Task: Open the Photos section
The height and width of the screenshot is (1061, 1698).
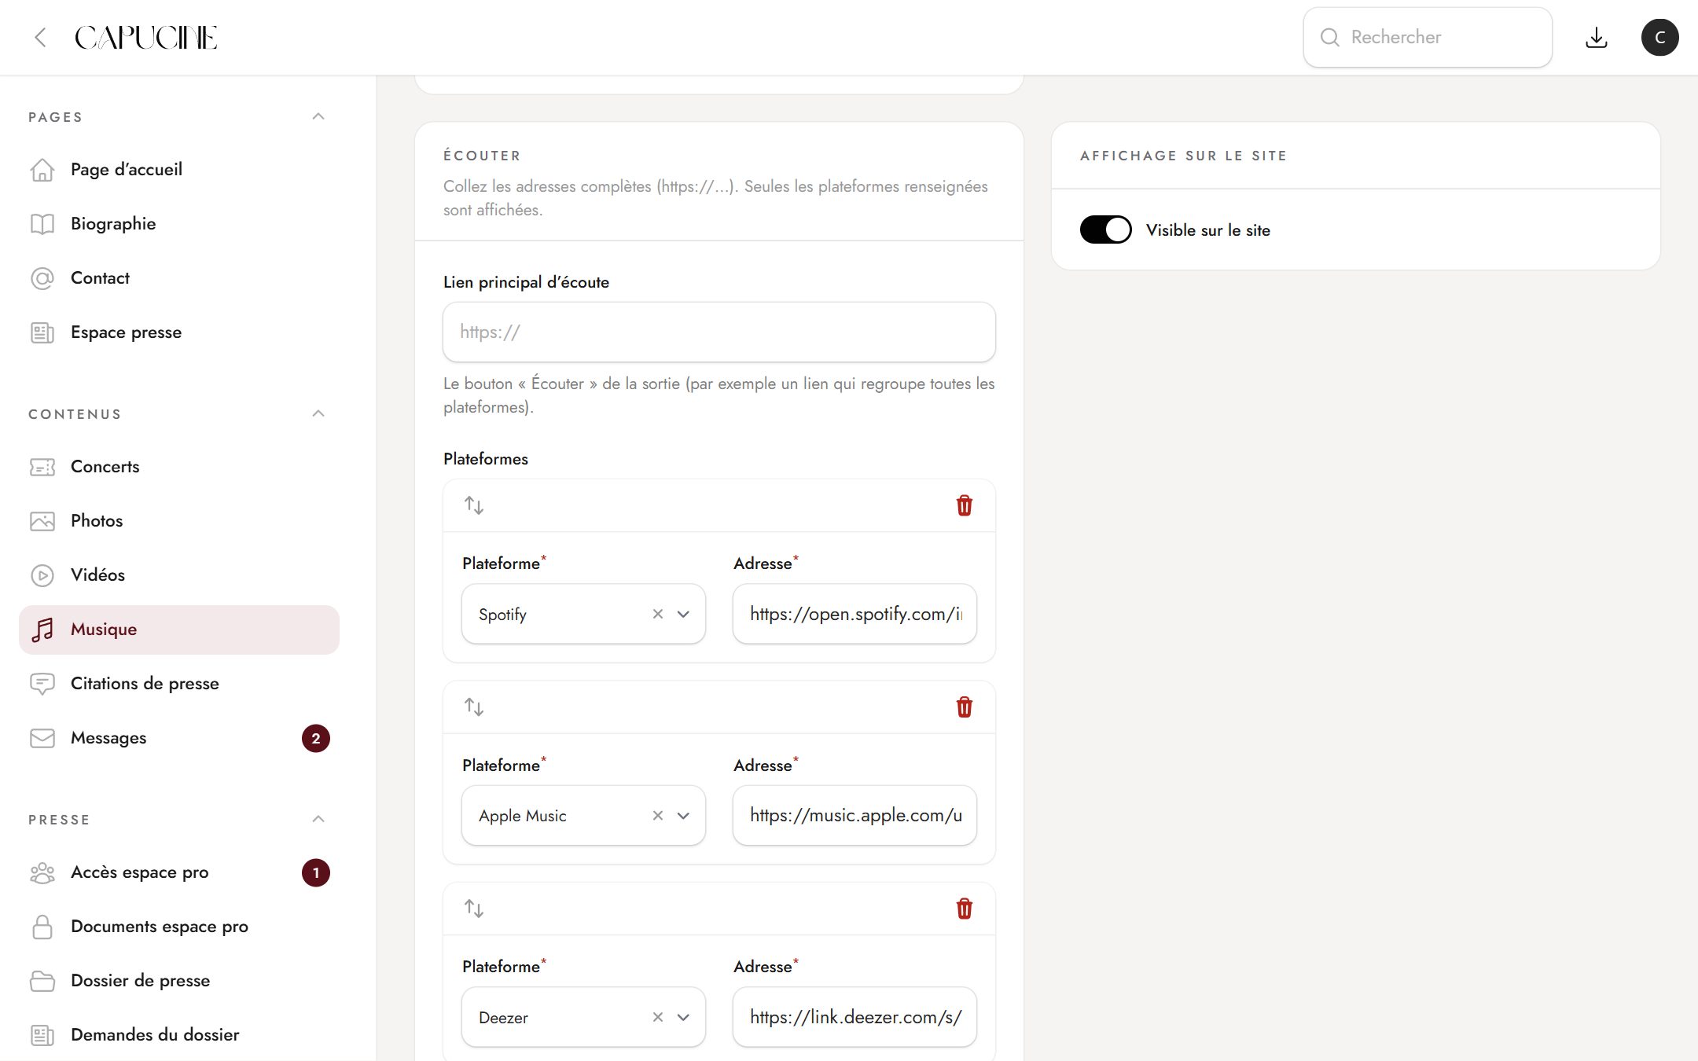Action: 179,521
